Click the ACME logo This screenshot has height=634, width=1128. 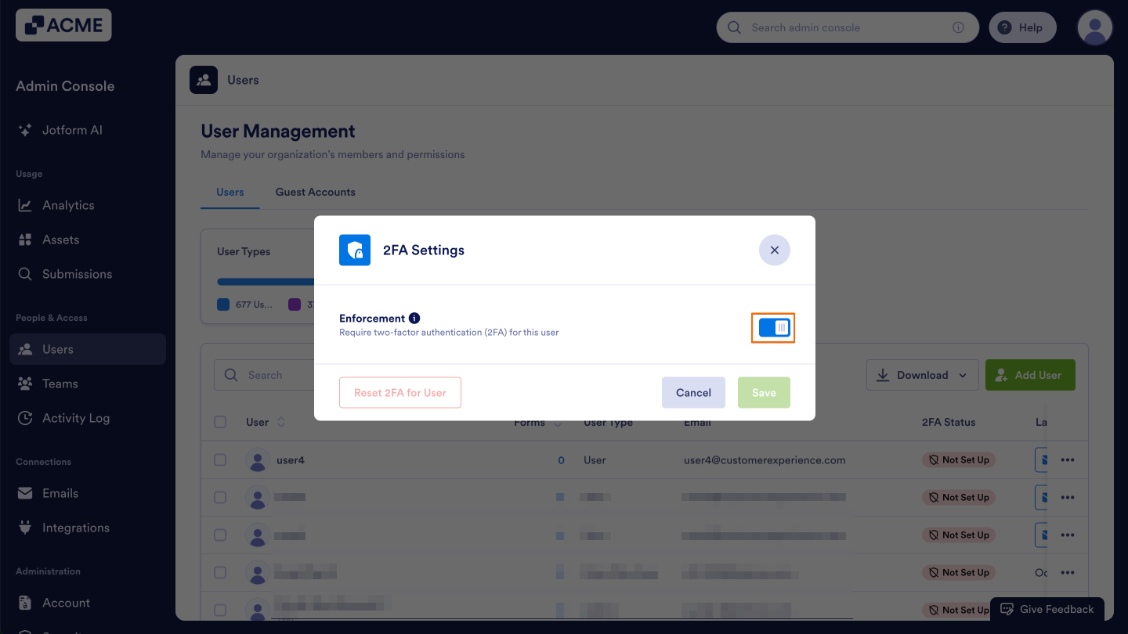pos(63,25)
